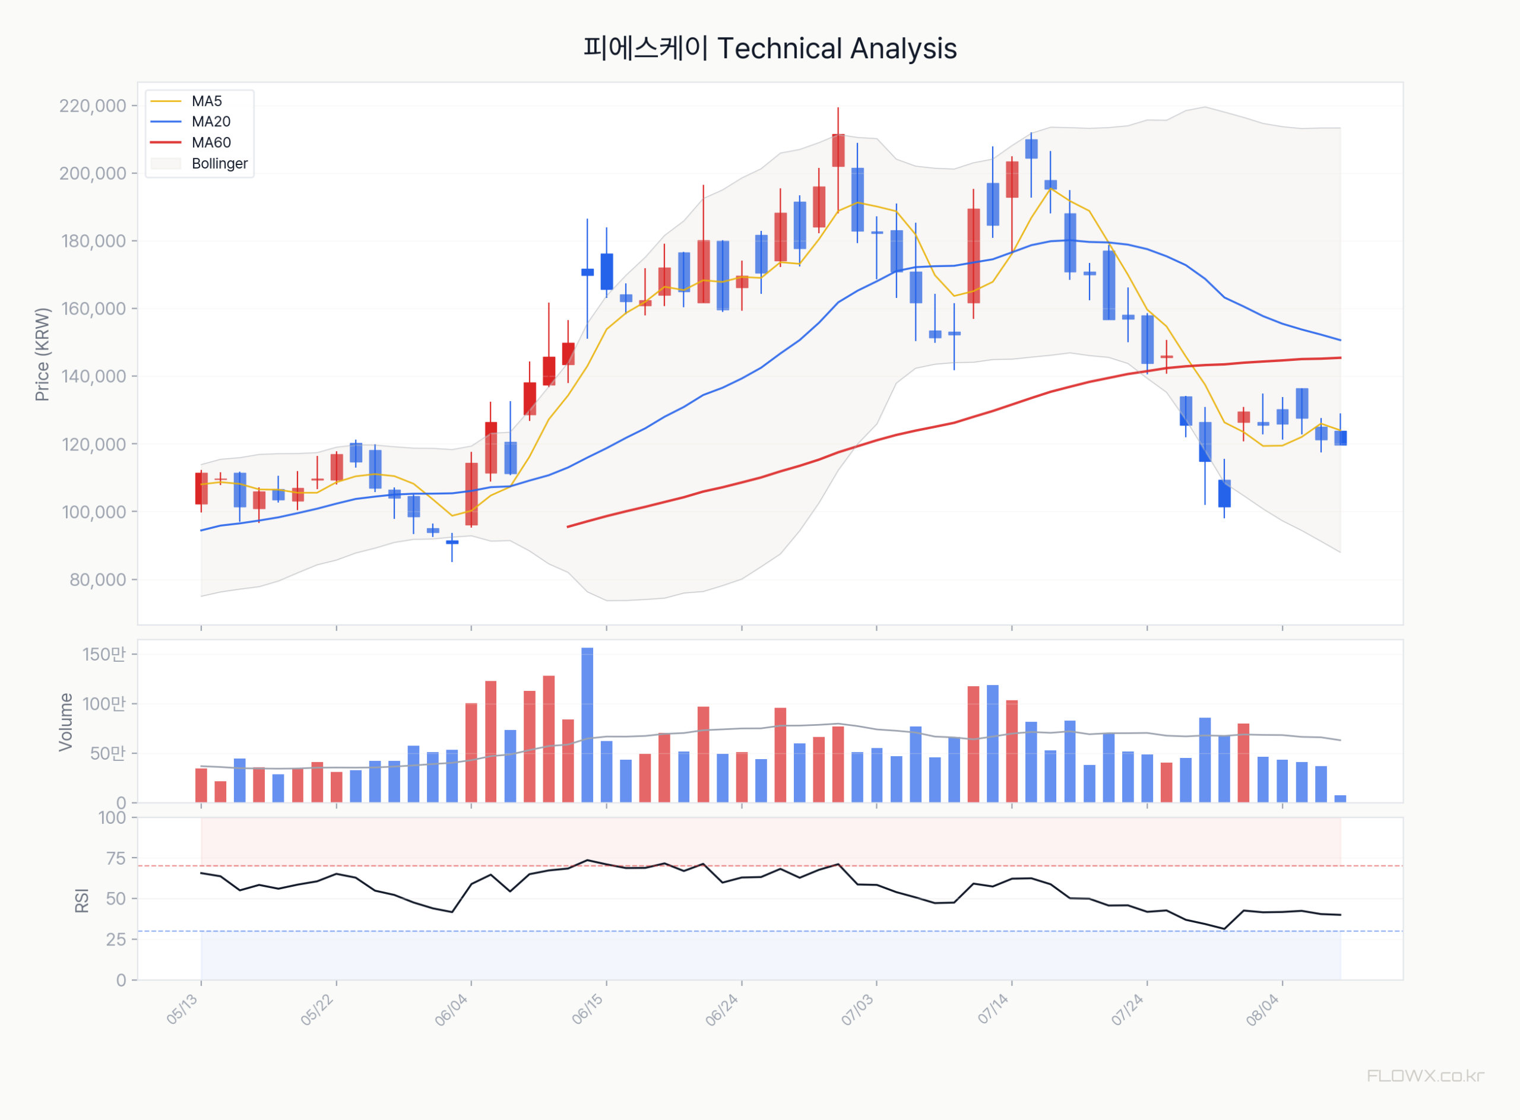
Task: Click the 100,000 price tick label
Action: [x=94, y=512]
